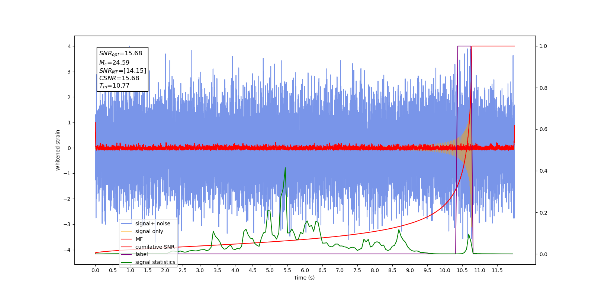Viewport: 595px width, 297px height.
Task: Click the right y-axis tick label 0.0
Action: click(543, 254)
